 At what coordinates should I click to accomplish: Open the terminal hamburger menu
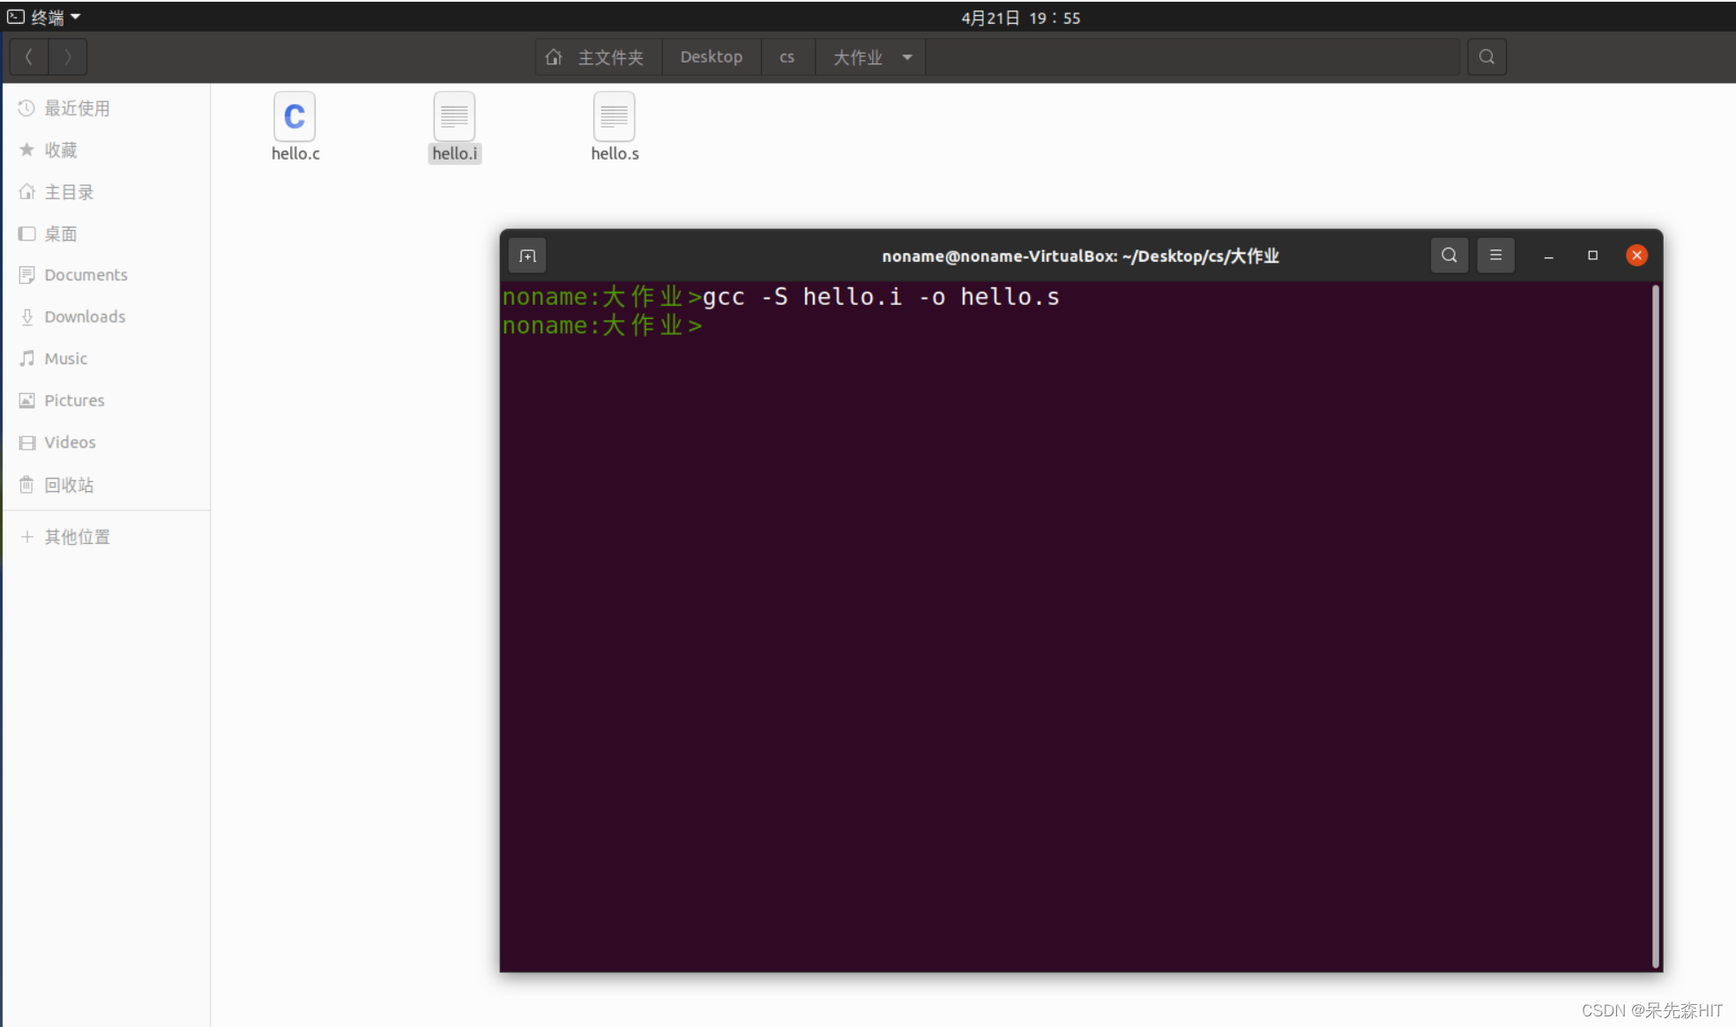pyautogui.click(x=1495, y=256)
